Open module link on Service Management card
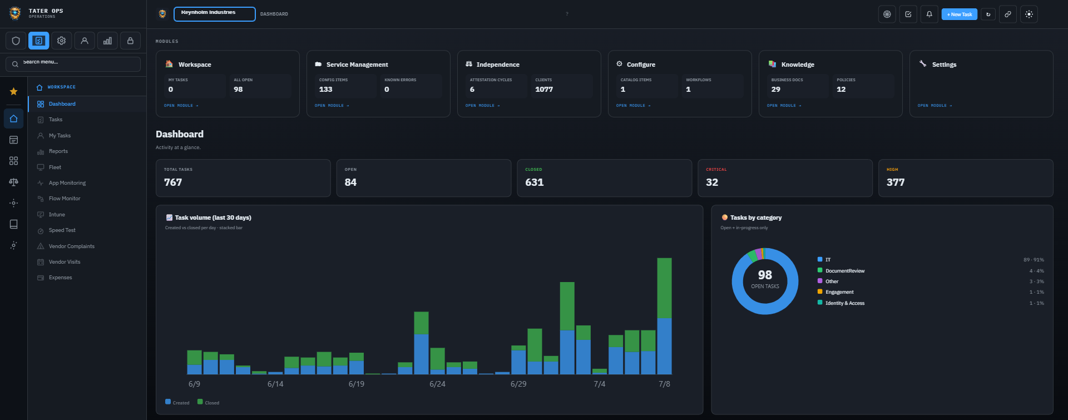Viewport: 1068px width, 420px height. point(332,106)
